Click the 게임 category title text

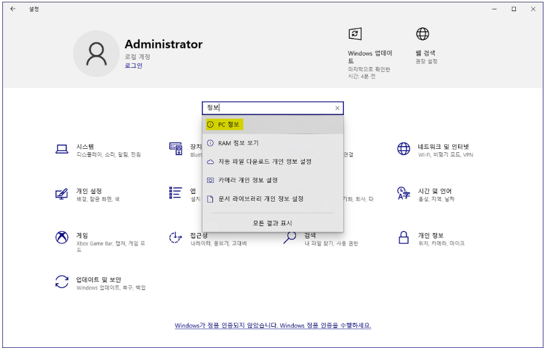pyautogui.click(x=82, y=236)
